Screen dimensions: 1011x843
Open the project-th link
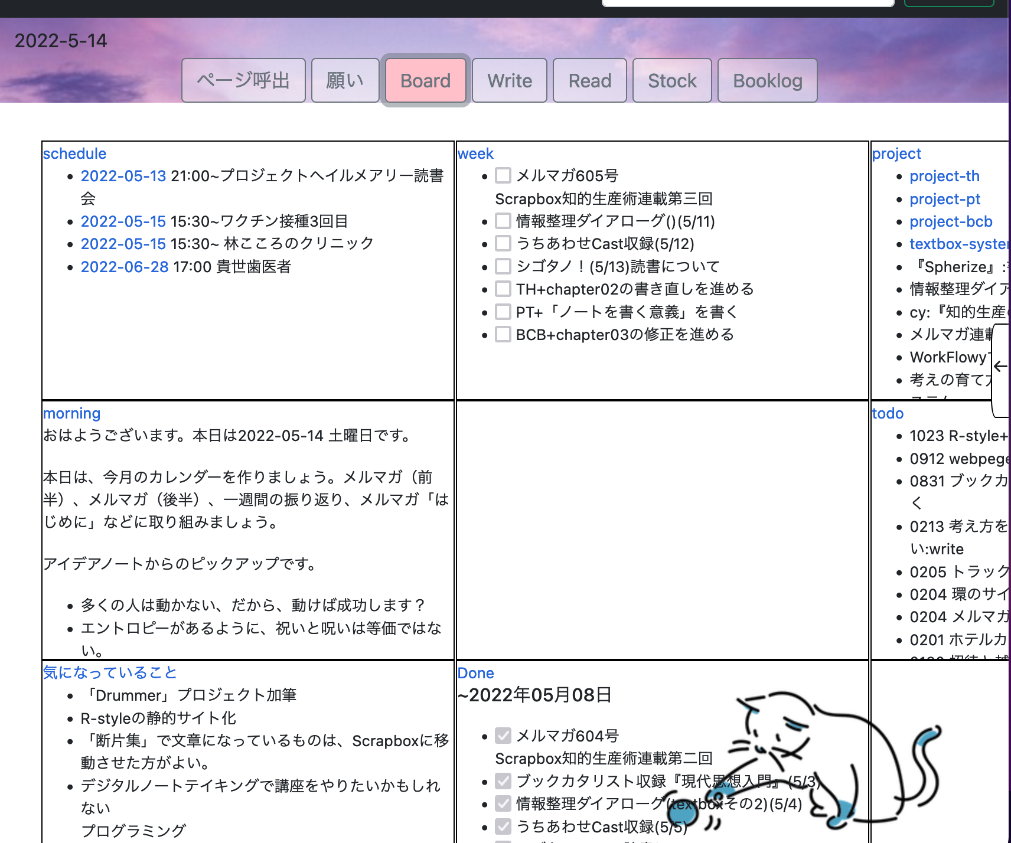tap(944, 175)
